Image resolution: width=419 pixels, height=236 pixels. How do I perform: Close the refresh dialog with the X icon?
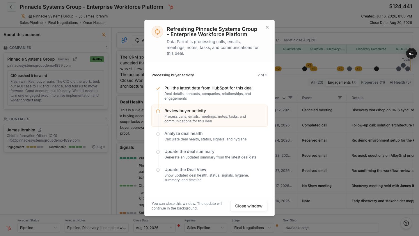click(x=267, y=27)
